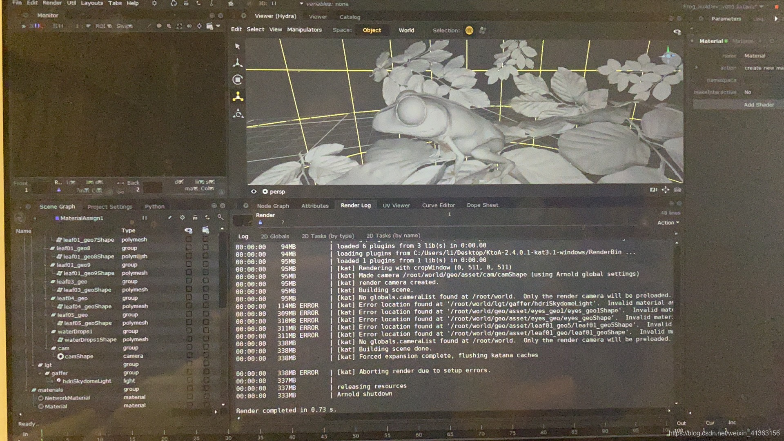Activate the translate manipulator tool
Image resolution: width=784 pixels, height=441 pixels.
pyautogui.click(x=238, y=63)
